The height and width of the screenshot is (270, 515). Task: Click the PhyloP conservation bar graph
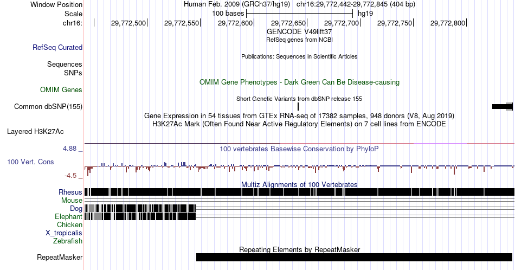299,168
